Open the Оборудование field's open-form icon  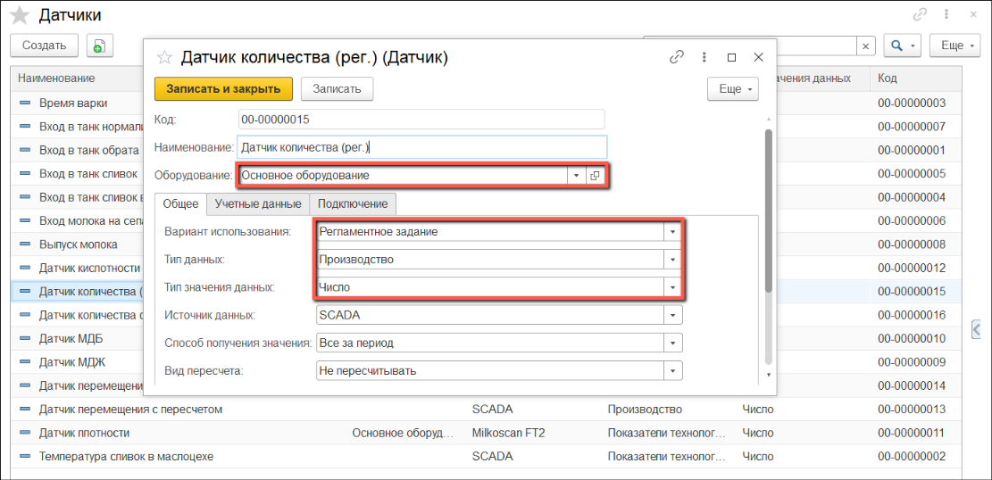click(x=596, y=176)
